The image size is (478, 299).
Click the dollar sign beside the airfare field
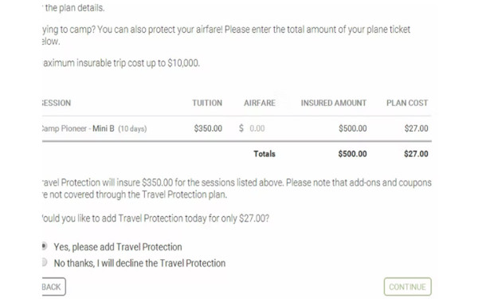click(x=241, y=128)
